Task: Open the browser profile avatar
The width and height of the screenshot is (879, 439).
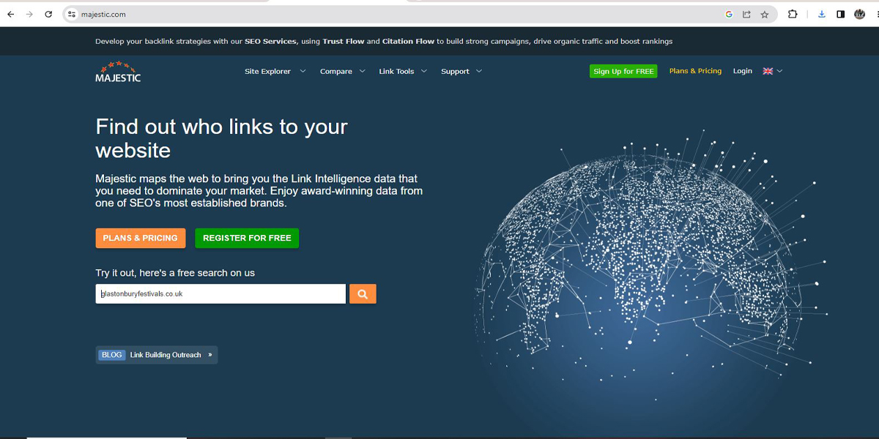Action: [x=859, y=14]
